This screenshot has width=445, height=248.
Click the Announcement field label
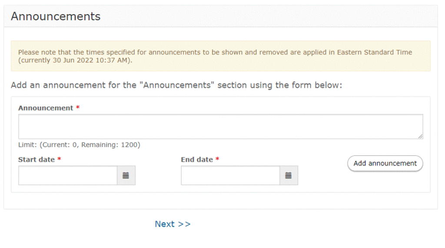[46, 108]
